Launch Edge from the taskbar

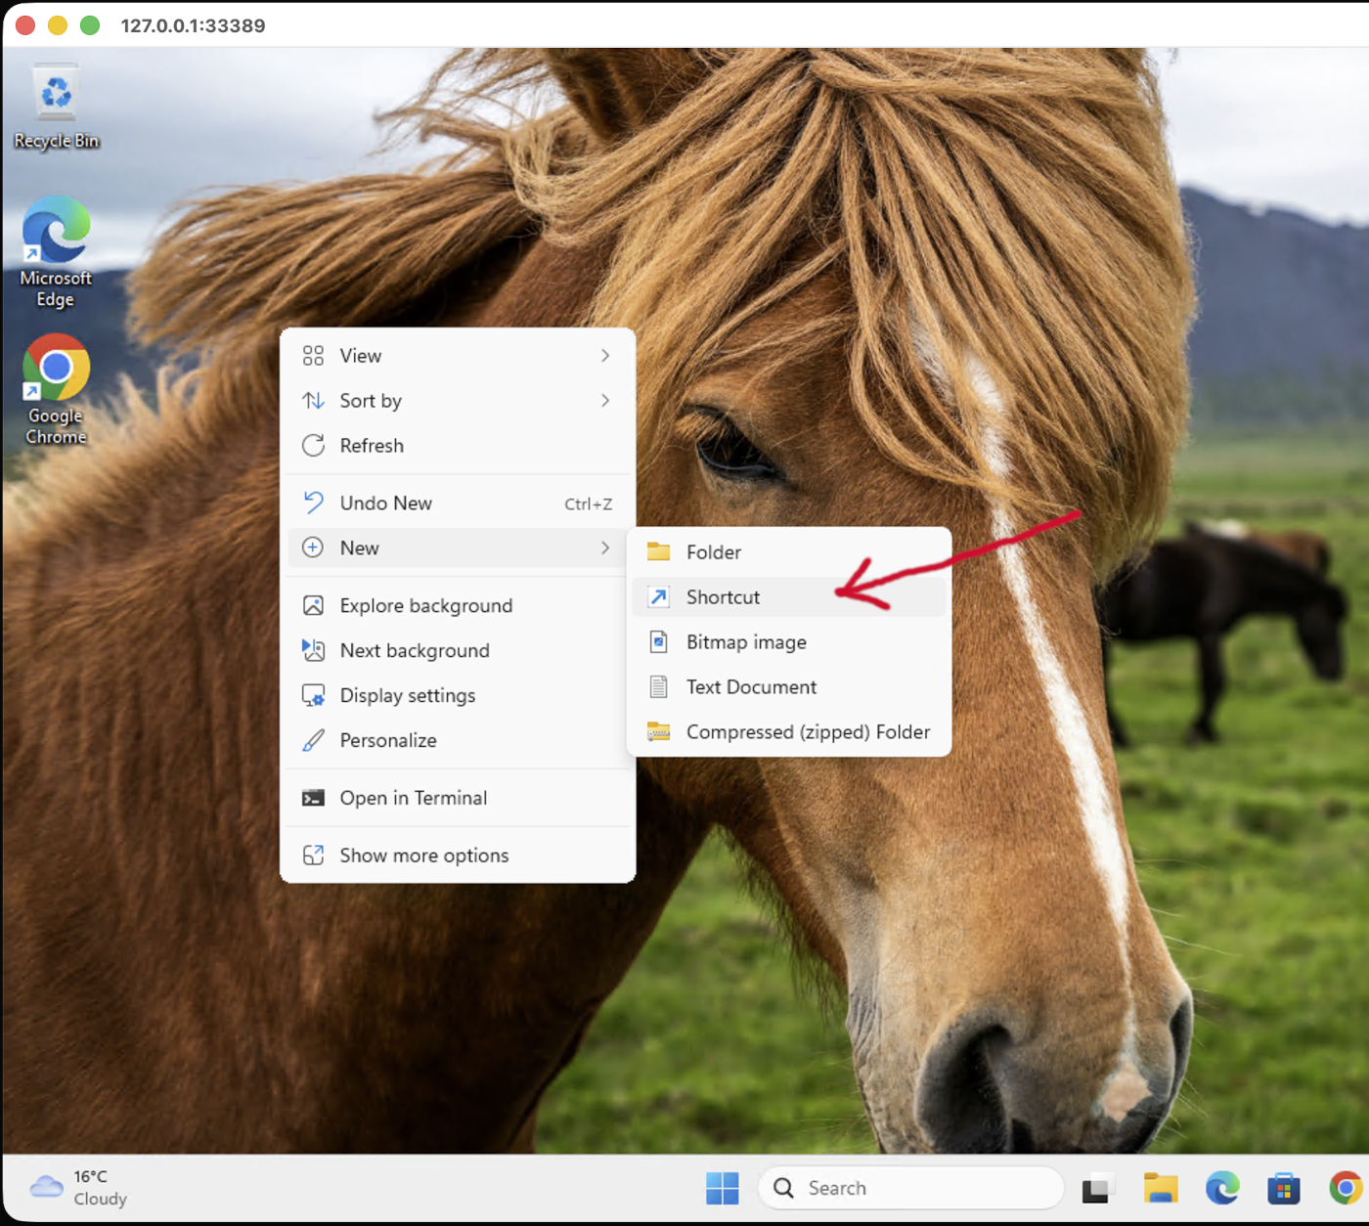(x=1222, y=1189)
